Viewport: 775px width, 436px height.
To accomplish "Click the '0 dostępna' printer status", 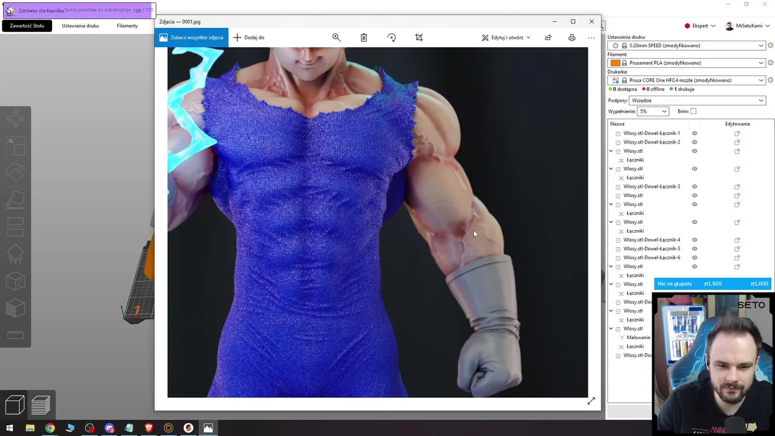I will [x=622, y=90].
